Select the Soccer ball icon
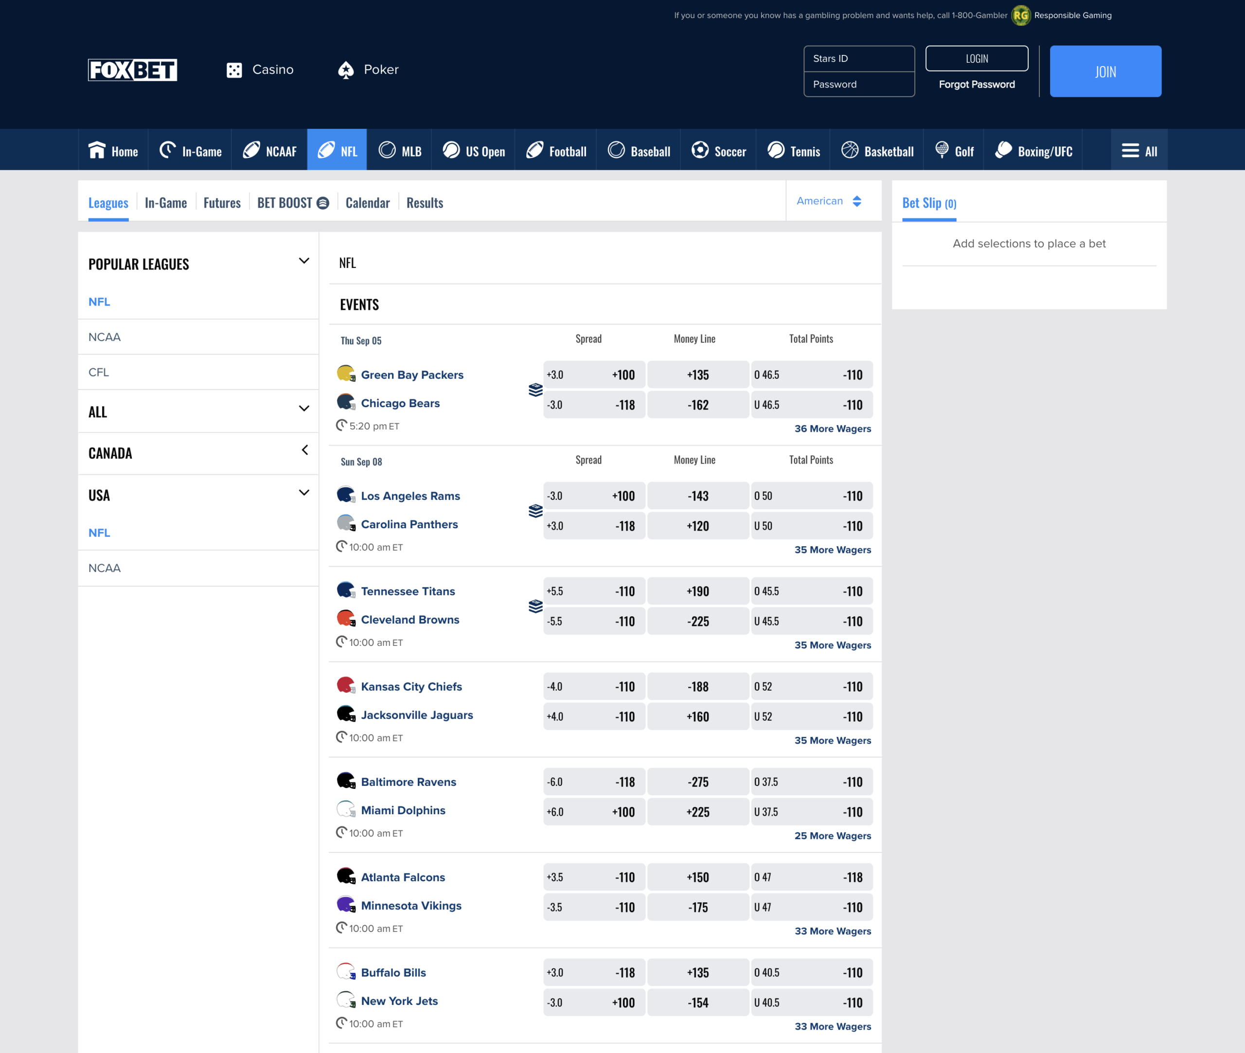 click(700, 150)
